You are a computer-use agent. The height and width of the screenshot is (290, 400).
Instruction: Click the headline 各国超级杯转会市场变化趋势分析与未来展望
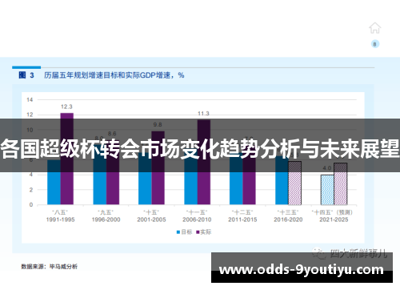[200, 149]
